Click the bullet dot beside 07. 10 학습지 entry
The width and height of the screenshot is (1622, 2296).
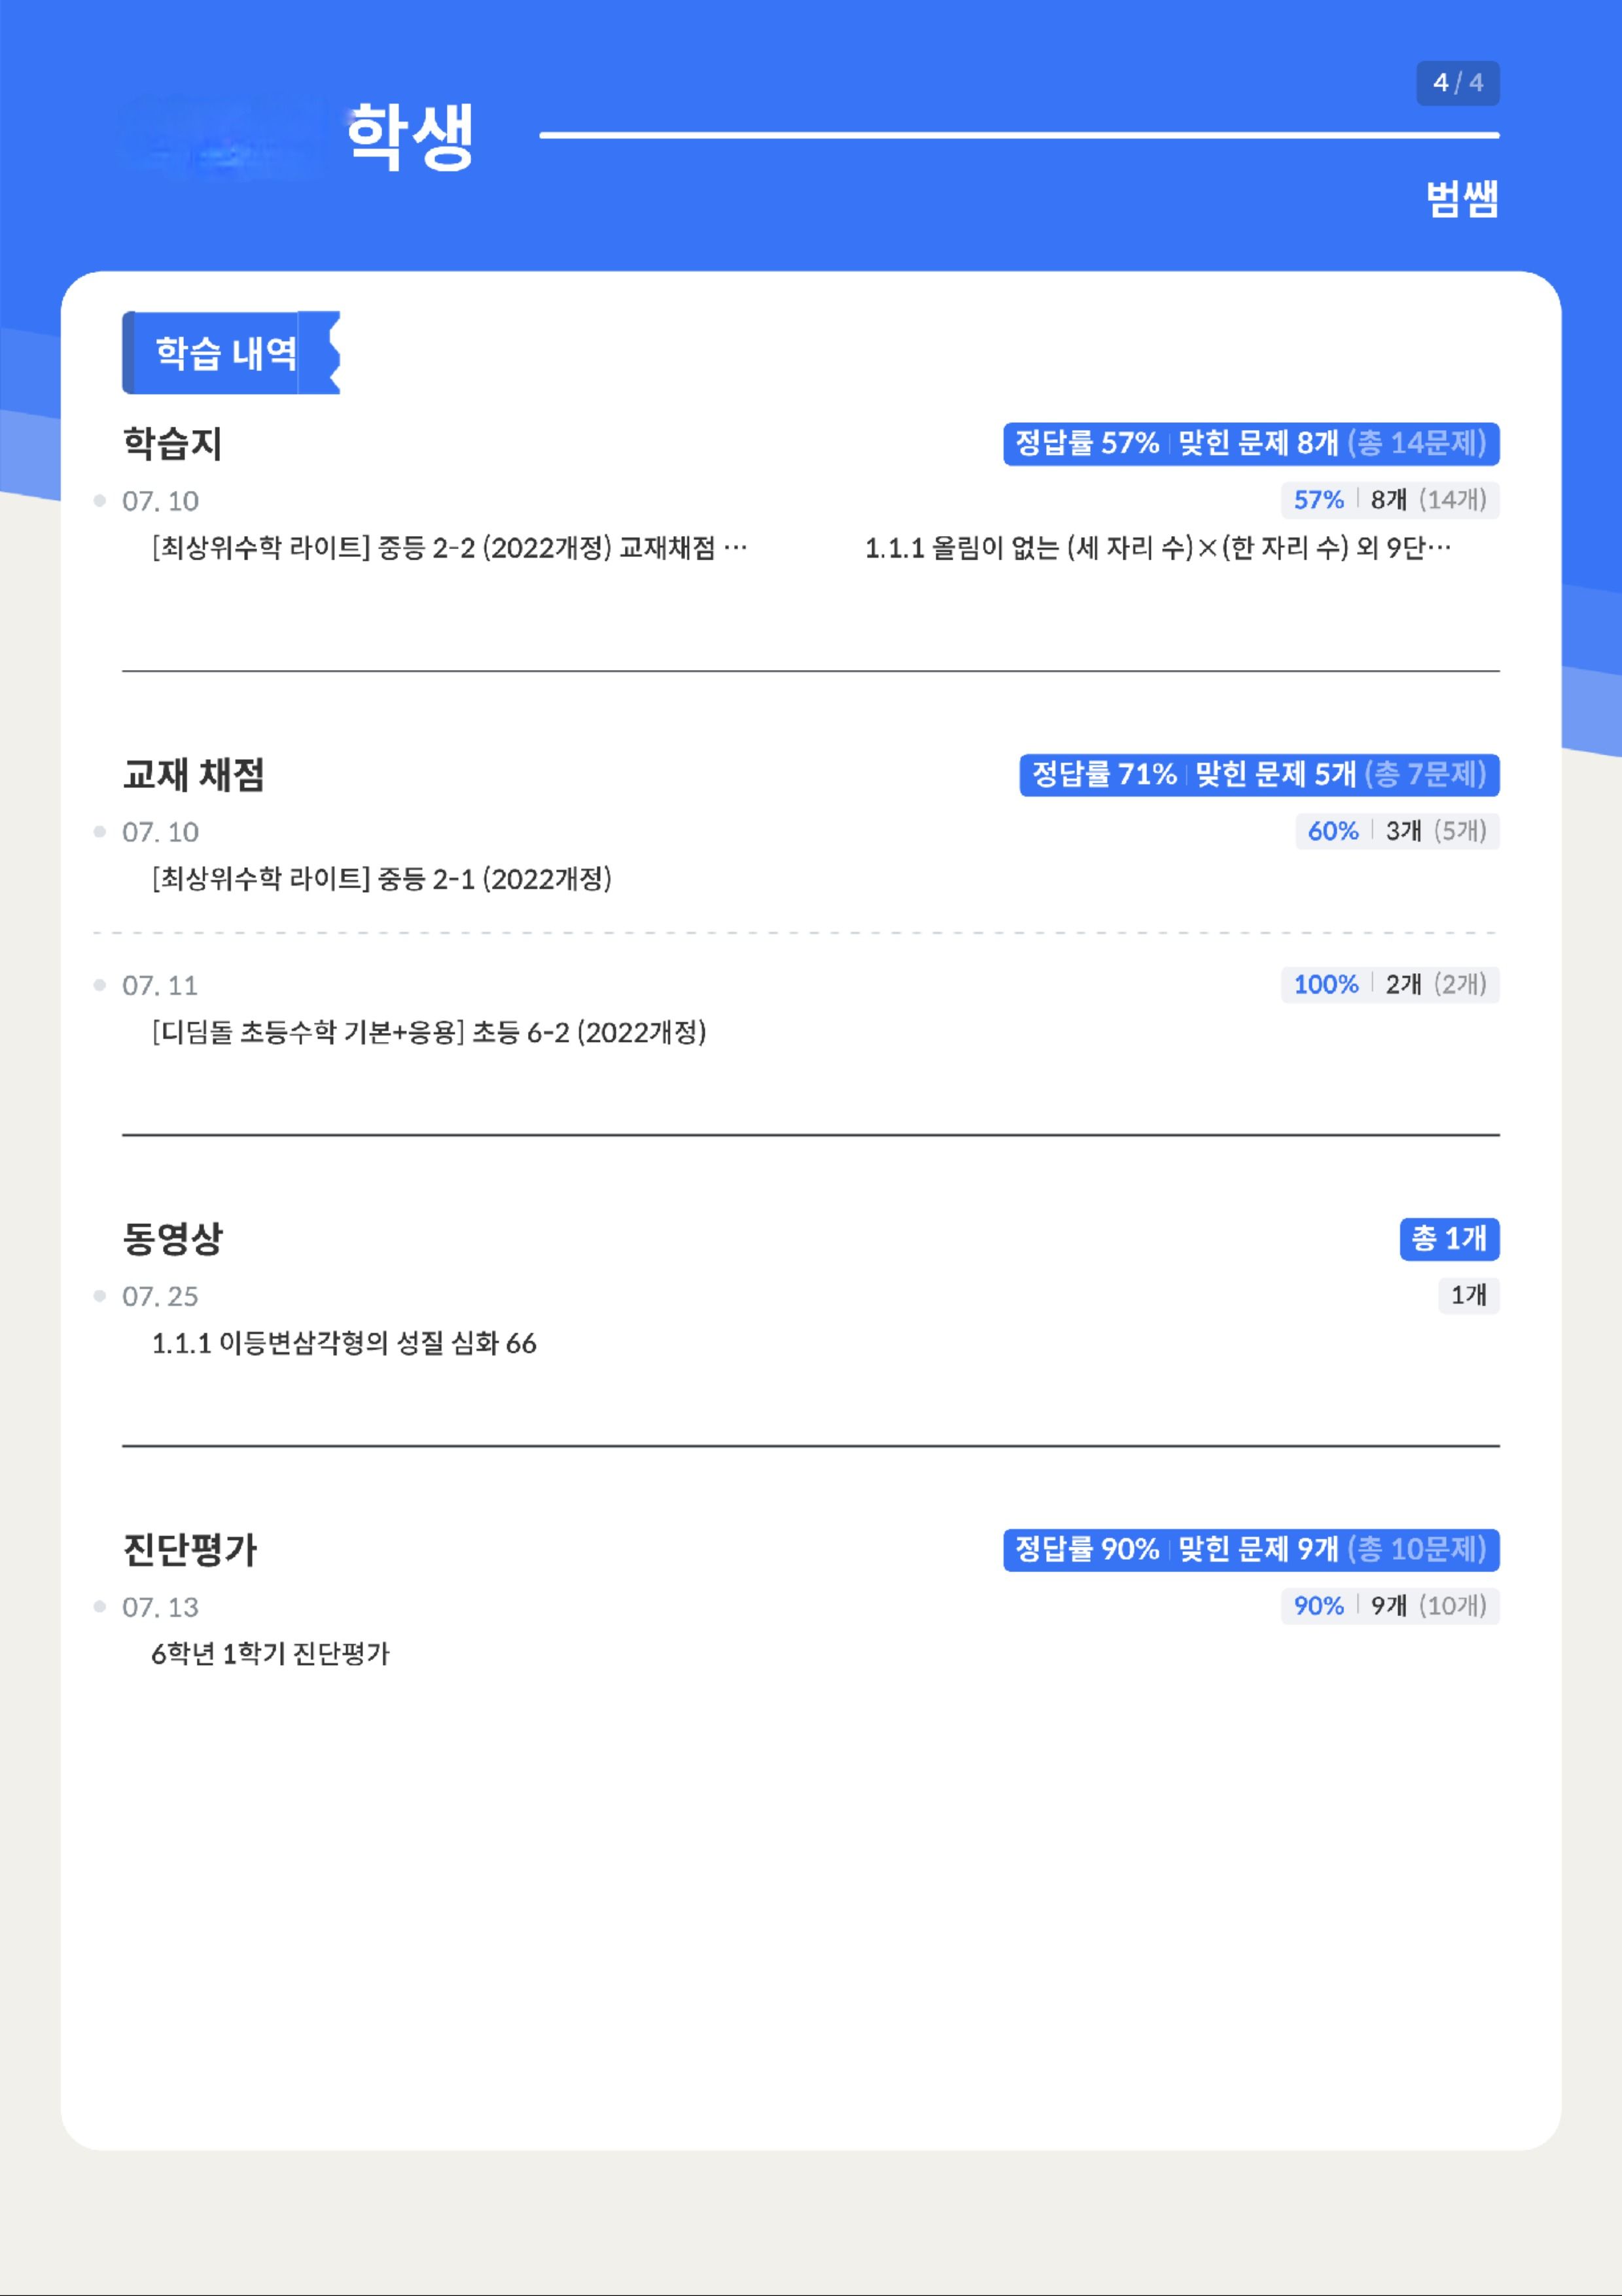pos(99,500)
